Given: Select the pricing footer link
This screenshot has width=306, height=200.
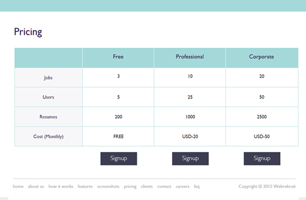Looking at the screenshot, I should 130,186.
